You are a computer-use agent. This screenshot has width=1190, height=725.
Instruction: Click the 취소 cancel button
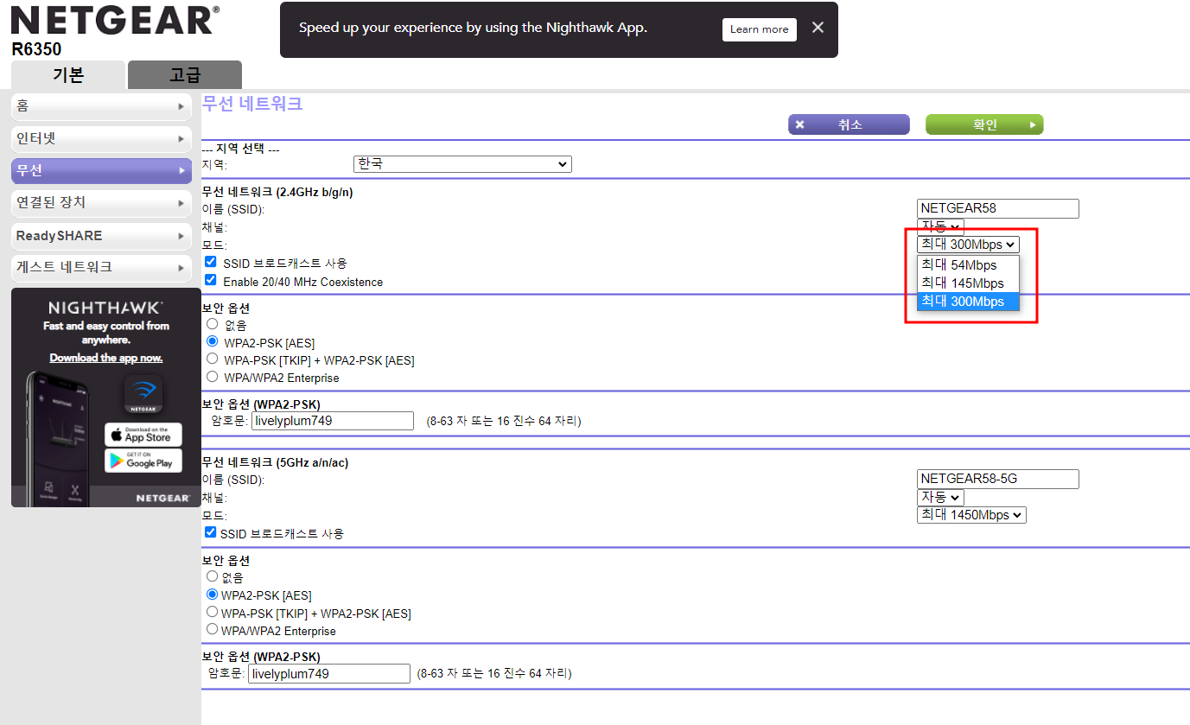pos(849,124)
